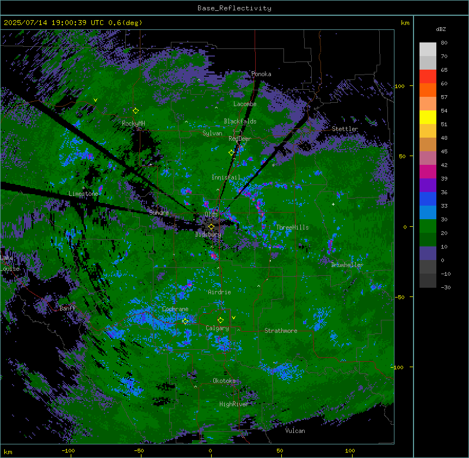The image size is (469, 458).
Task: Select the Calgary city label
Action: pyautogui.click(x=217, y=328)
